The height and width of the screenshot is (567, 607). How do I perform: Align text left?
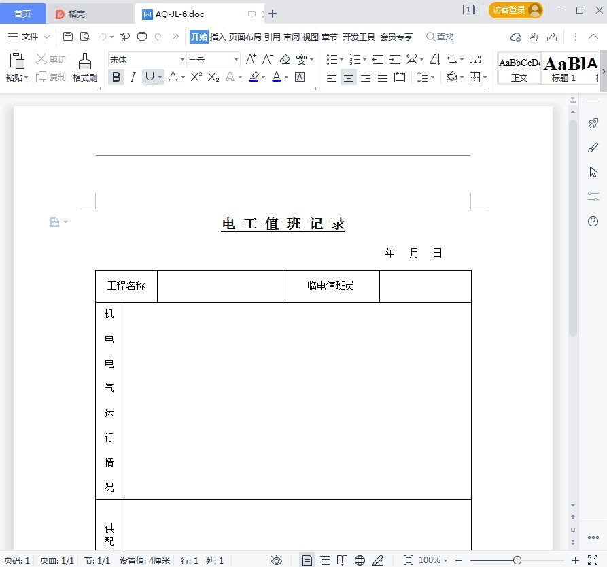pos(332,77)
